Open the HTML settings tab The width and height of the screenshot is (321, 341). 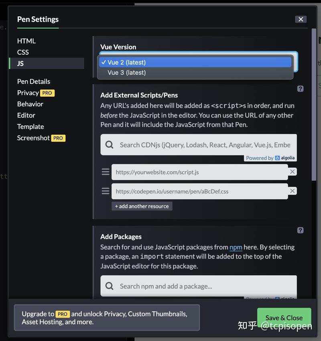point(26,41)
